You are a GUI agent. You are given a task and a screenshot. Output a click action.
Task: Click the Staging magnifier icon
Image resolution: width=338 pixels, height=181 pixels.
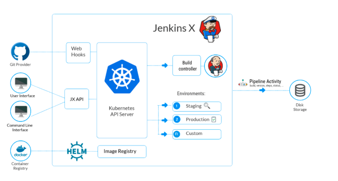pyautogui.click(x=207, y=106)
